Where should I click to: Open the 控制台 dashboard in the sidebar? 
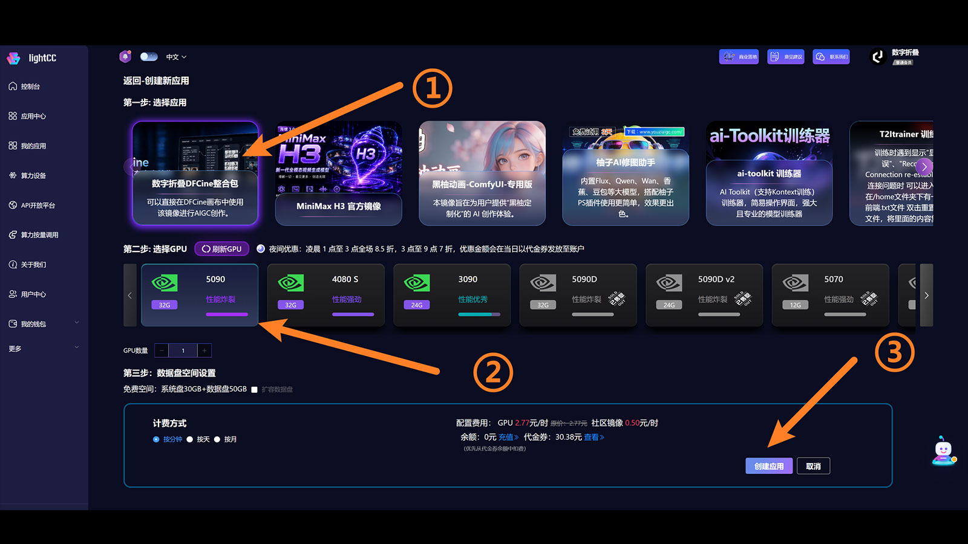(x=24, y=86)
